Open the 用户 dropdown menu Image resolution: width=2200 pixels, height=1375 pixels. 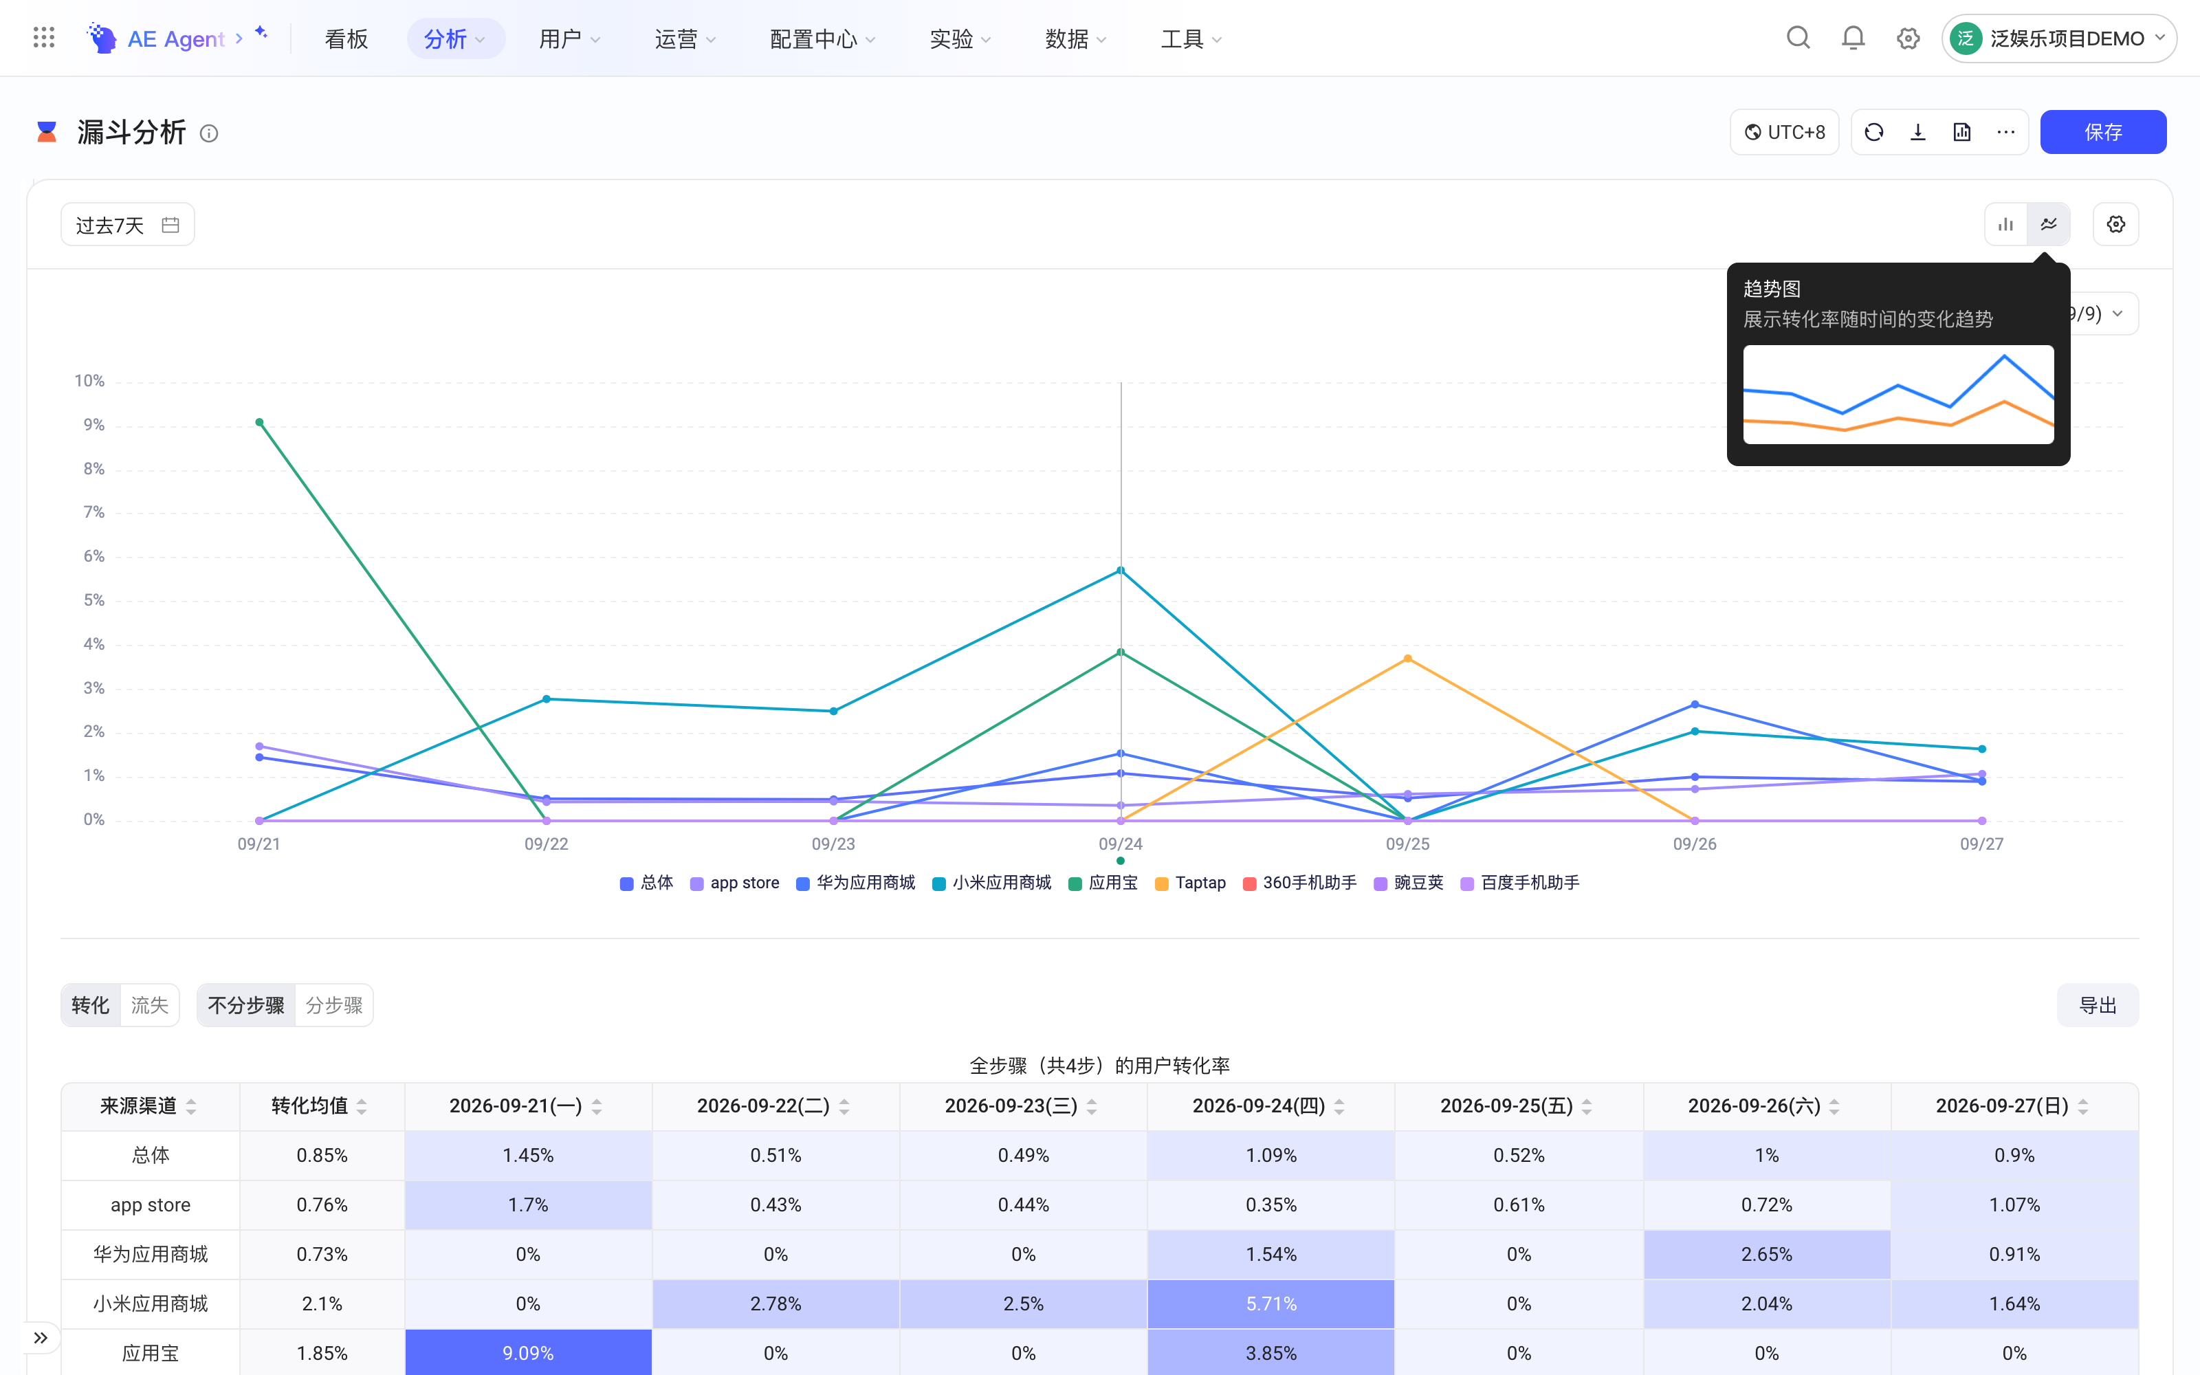(x=569, y=38)
